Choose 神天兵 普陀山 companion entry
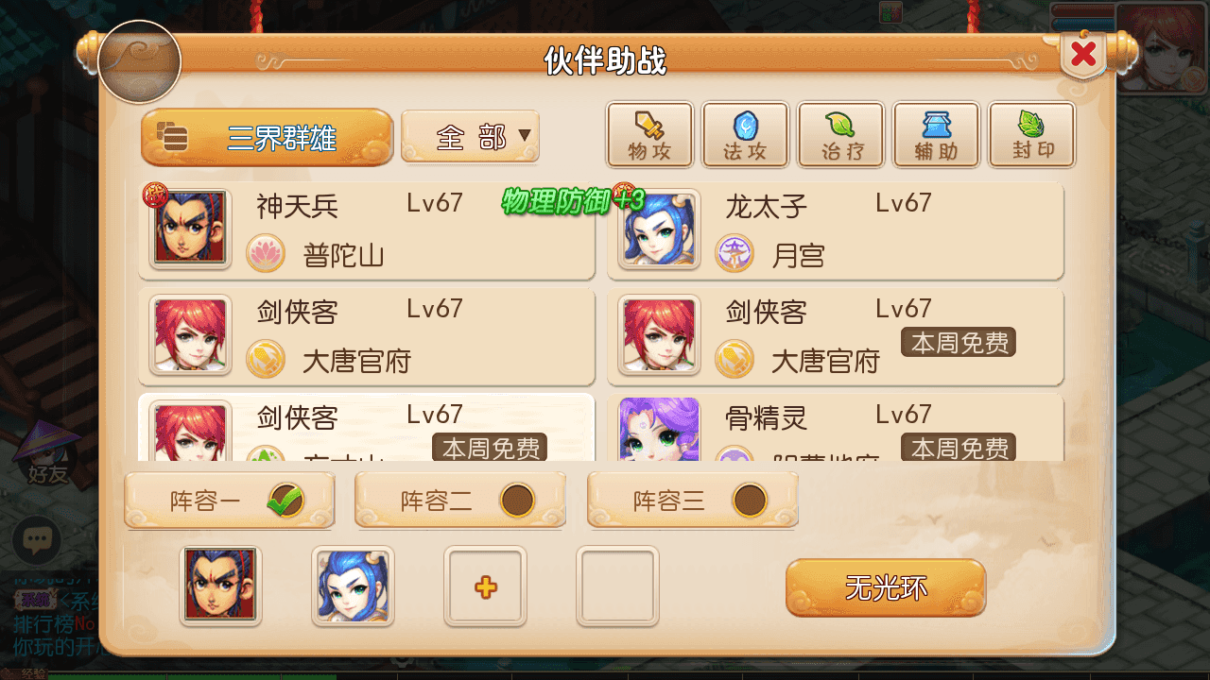The width and height of the screenshot is (1210, 680). pyautogui.click(x=367, y=230)
